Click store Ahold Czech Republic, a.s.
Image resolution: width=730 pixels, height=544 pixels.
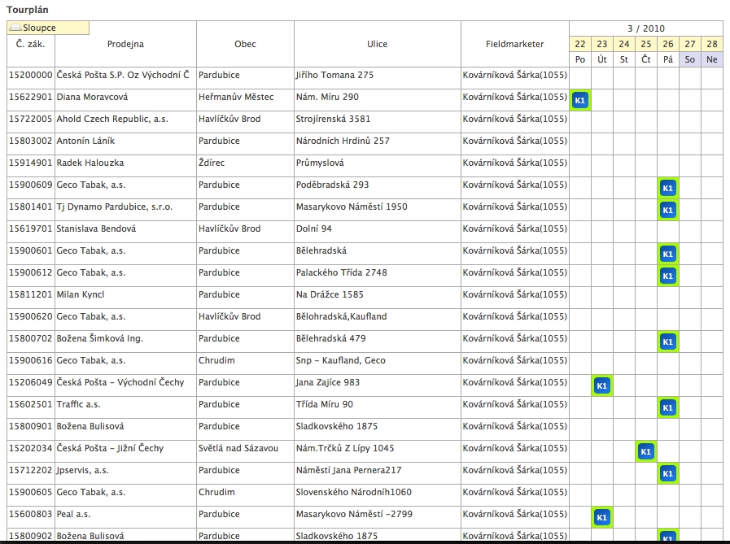(x=112, y=119)
